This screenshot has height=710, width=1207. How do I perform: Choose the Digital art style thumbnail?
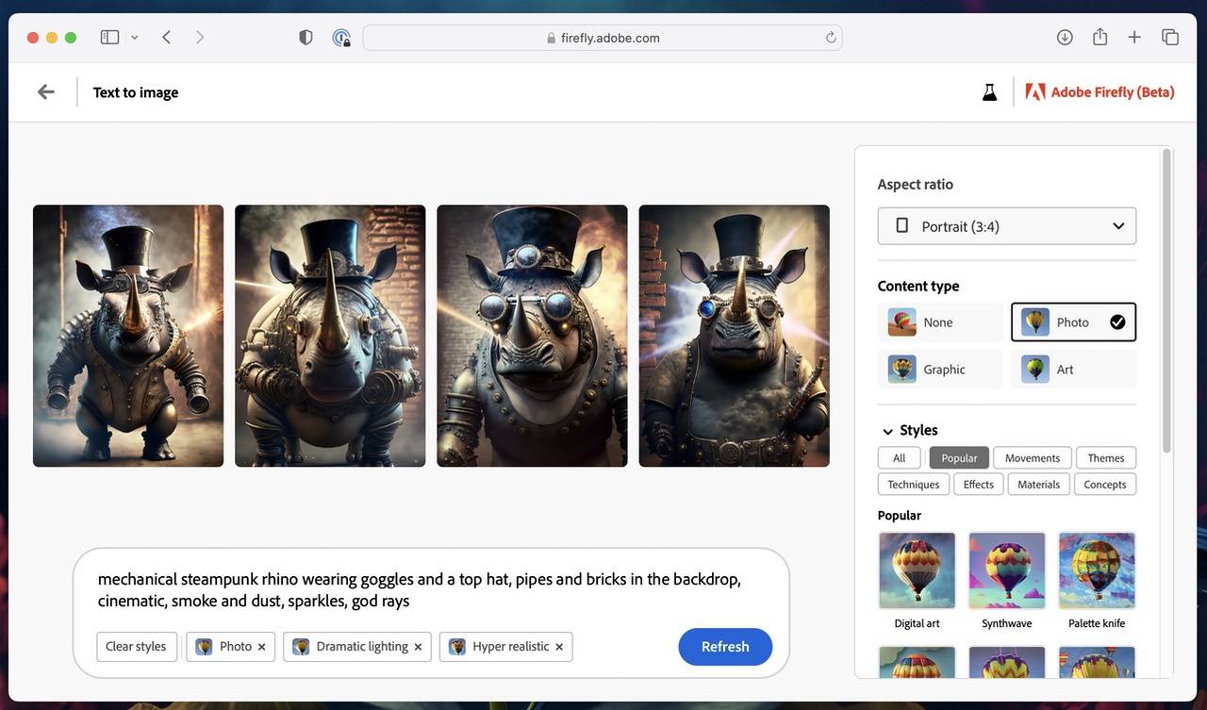pos(917,570)
